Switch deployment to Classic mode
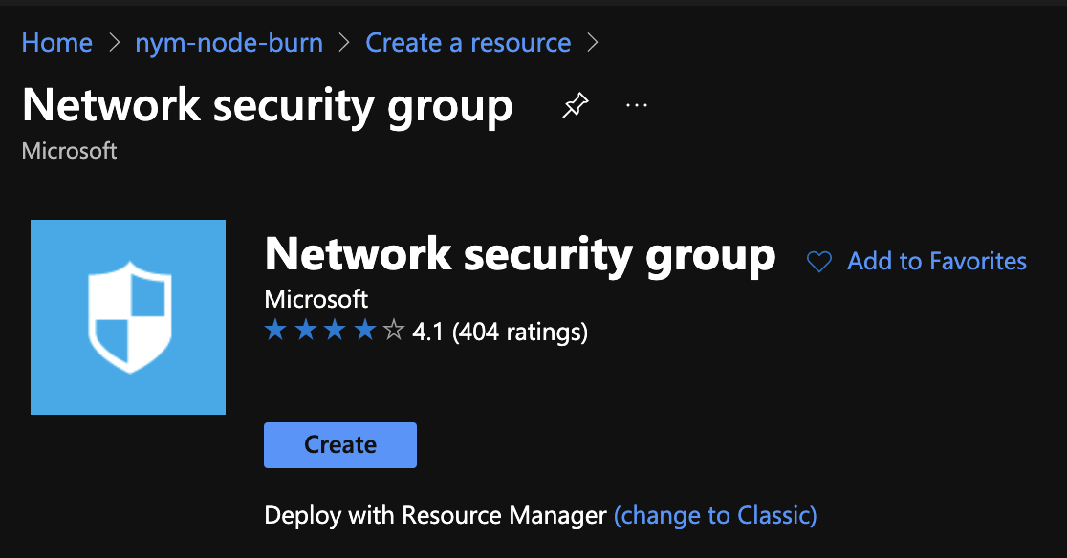1067x558 pixels. (x=714, y=515)
